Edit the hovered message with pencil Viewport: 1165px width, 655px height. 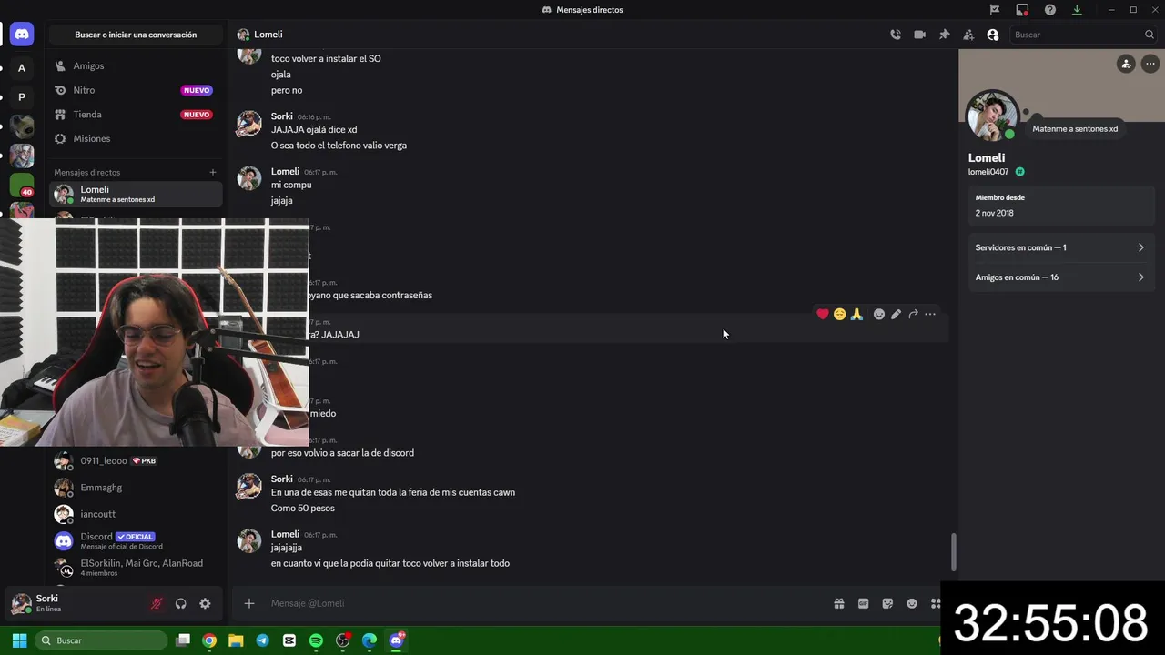[x=897, y=314]
